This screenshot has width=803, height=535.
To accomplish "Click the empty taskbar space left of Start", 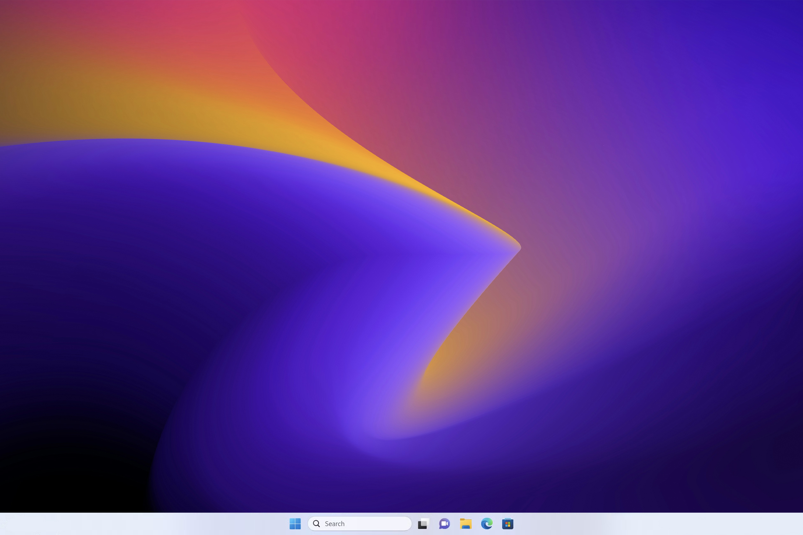I will point(171,524).
